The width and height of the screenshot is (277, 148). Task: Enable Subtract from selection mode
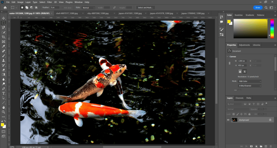tap(31, 8)
